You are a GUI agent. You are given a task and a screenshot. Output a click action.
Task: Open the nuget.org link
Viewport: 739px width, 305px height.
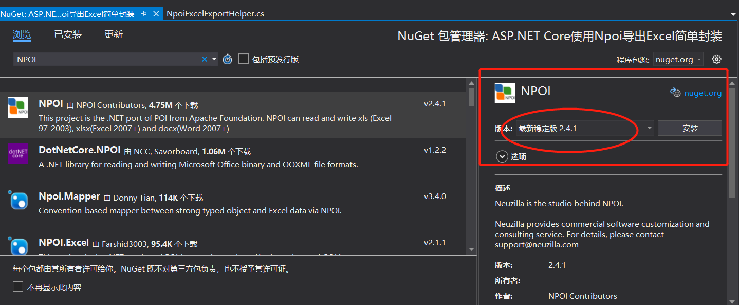point(703,93)
